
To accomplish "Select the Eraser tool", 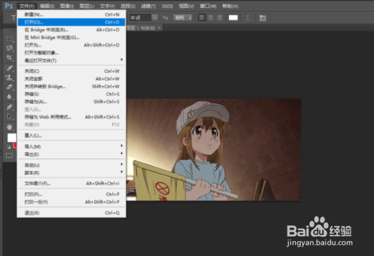I will point(9,87).
